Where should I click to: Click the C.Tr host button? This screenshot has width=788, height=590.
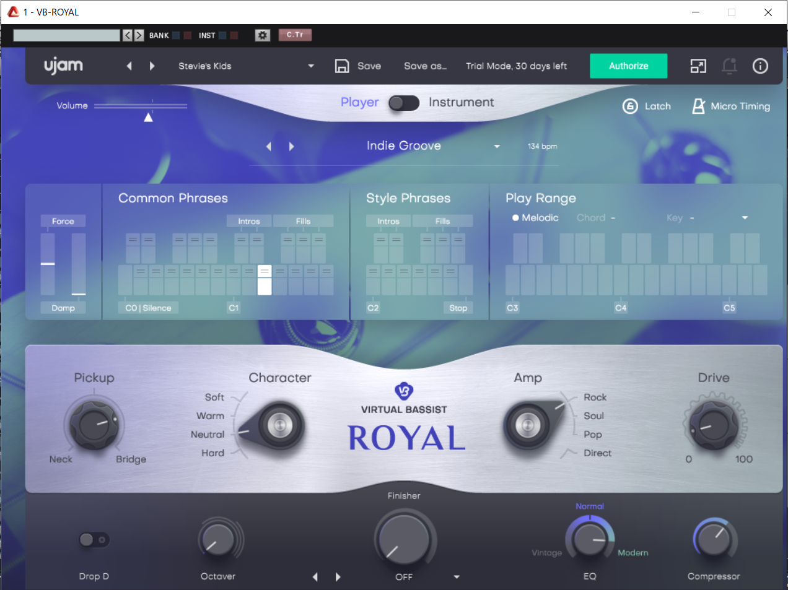[295, 35]
